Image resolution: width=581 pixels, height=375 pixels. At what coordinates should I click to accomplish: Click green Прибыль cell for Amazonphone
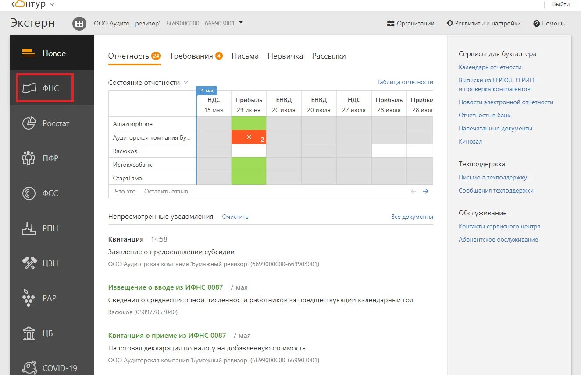coord(249,123)
